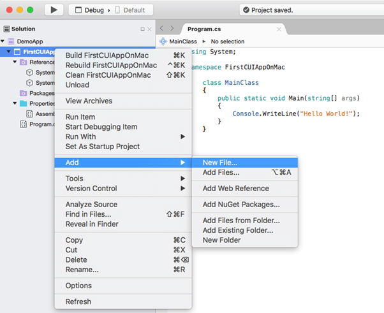Screen dimensions: 384x313
Task: Click the first System reference icon
Action: [x=29, y=73]
